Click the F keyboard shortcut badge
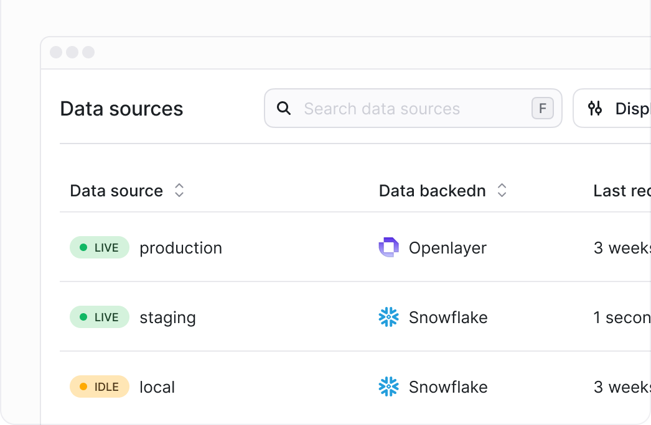Screen dimensions: 651x425 543,108
